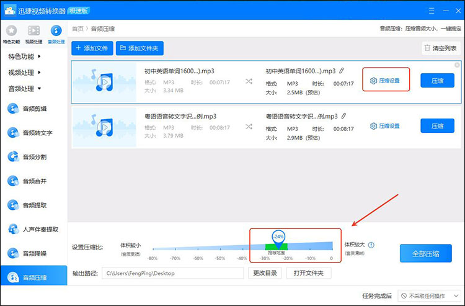
Task: Open 音频提取 audio extraction tool
Action: (34, 205)
